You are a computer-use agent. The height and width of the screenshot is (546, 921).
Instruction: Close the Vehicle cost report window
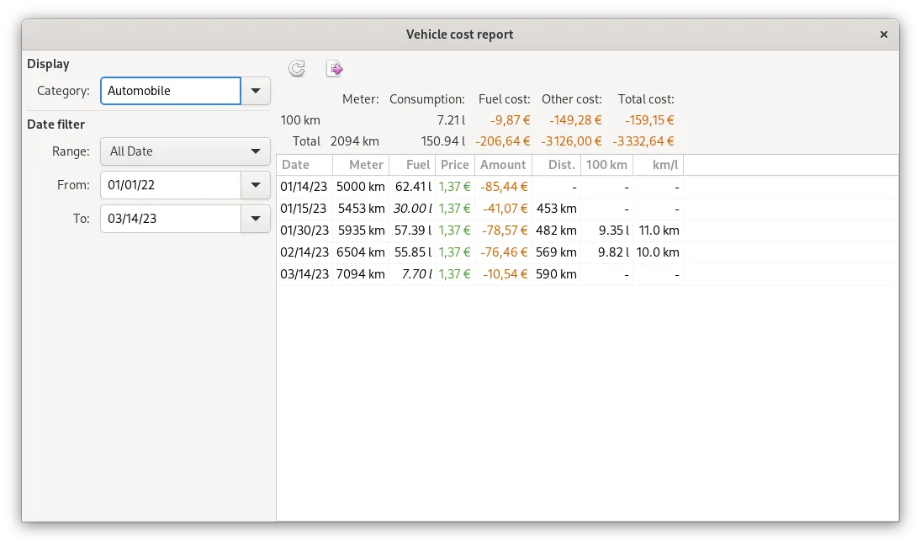[x=883, y=34]
